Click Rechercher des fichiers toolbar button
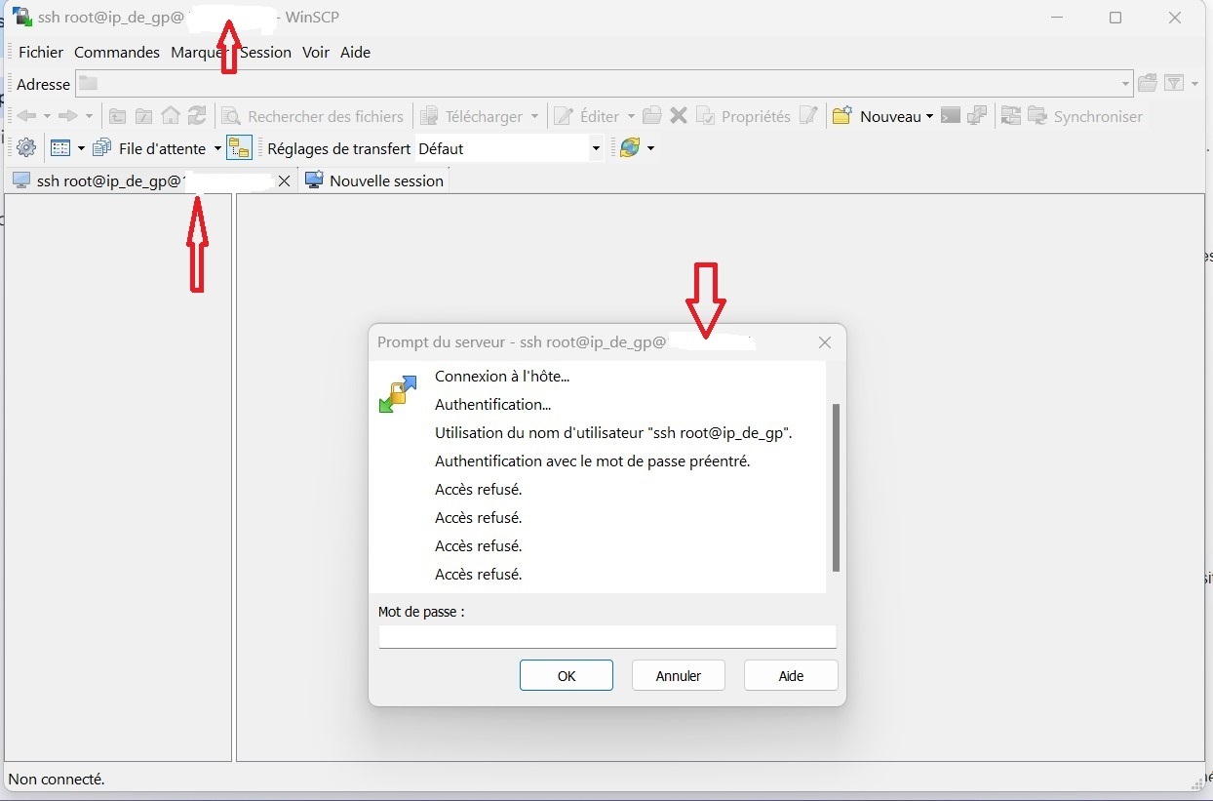The height and width of the screenshot is (801, 1213). click(313, 116)
